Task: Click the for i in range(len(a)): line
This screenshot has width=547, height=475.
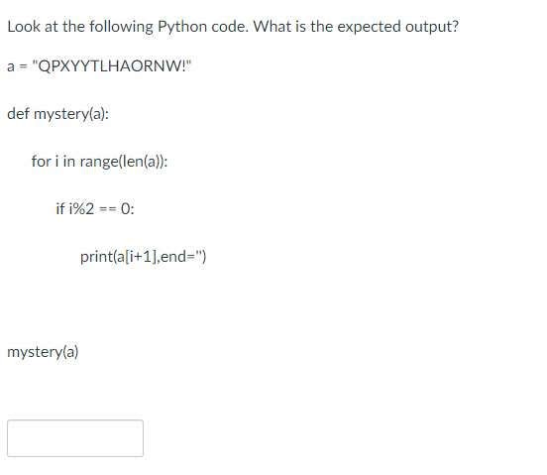Action: (99, 162)
